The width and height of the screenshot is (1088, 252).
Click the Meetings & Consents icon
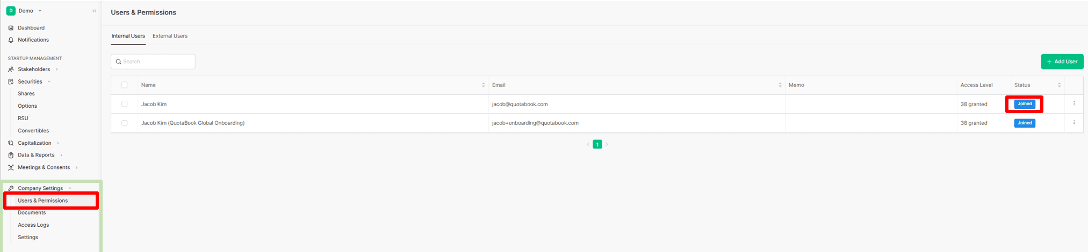(x=11, y=167)
